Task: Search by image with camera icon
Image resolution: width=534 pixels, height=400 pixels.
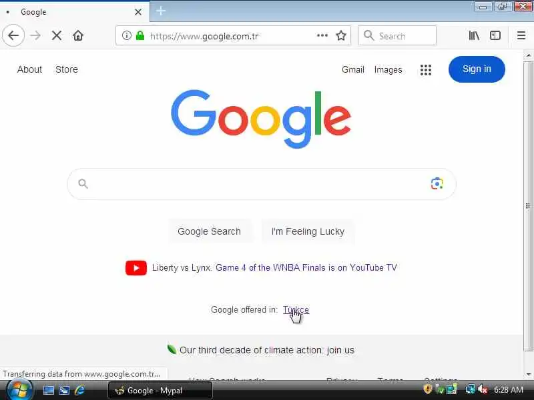Action: [x=437, y=184]
